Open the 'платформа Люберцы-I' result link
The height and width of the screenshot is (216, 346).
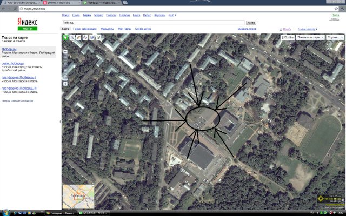pyautogui.click(x=18, y=78)
